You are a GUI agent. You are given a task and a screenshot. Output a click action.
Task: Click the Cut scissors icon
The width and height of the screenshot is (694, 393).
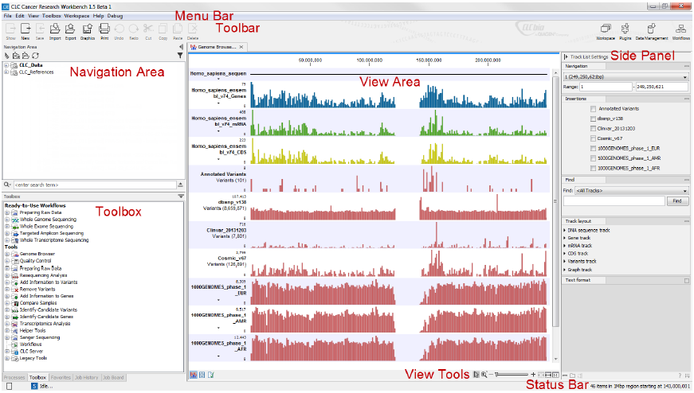[148, 29]
